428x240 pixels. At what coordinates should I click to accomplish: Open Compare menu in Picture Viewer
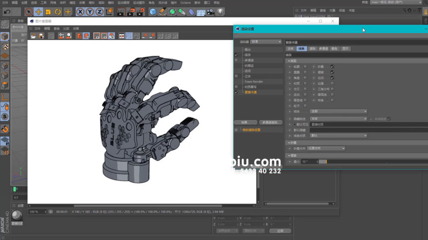(x=66, y=29)
